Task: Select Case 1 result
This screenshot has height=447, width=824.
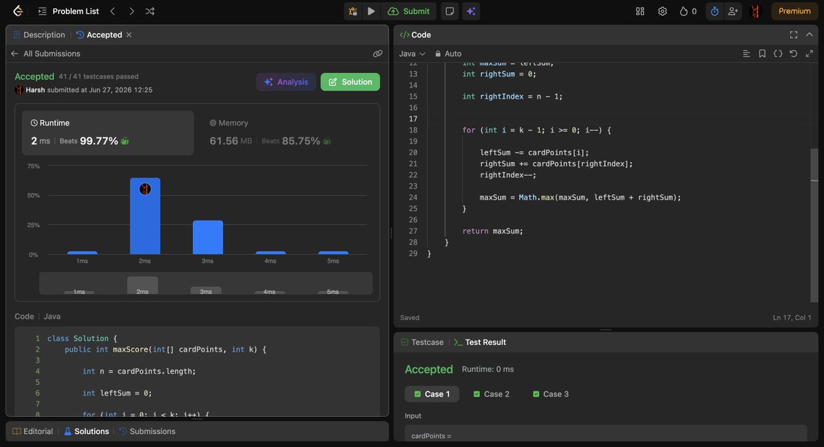Action: [432, 394]
